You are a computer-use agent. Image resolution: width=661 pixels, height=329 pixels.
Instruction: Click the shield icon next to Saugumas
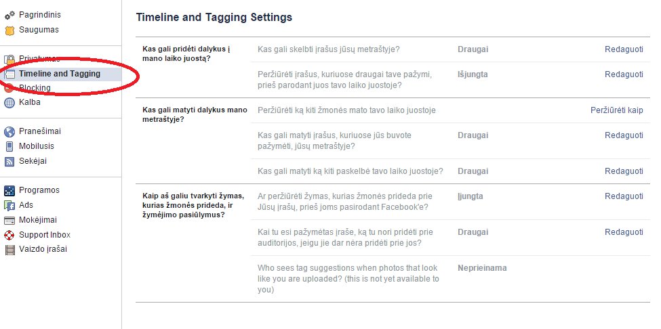[x=9, y=30]
